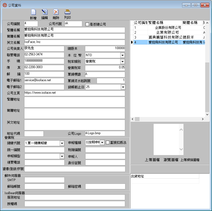This screenshot has height=211, width=212.
Task: Click the 證書(登錄)字號 input field
Action: (75, 169)
